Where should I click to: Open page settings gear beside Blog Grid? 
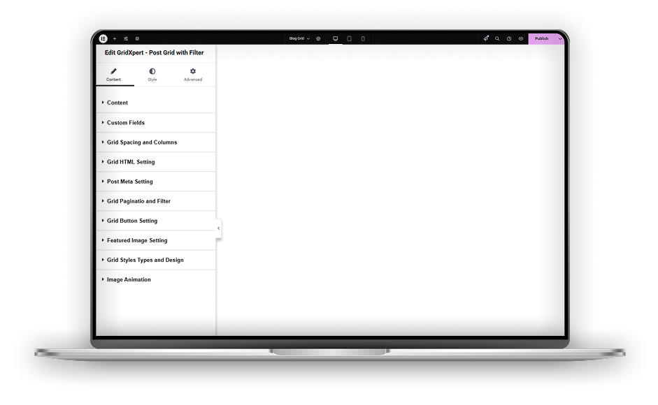318,38
